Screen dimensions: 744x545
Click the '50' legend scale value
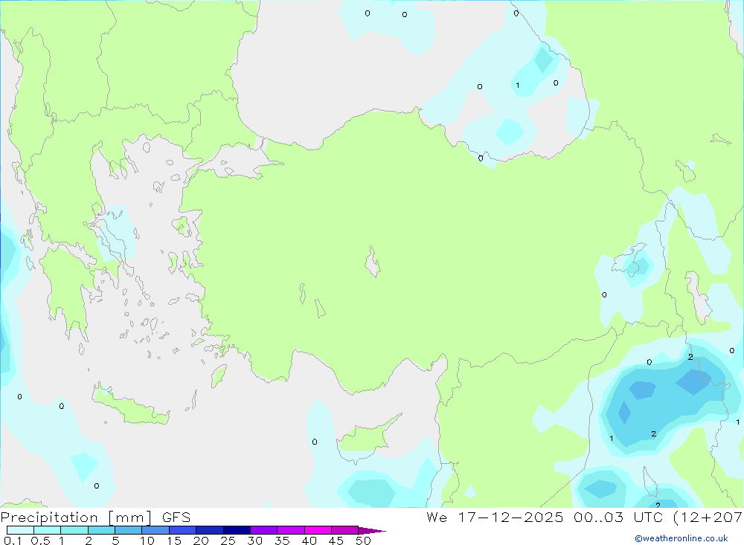tap(363, 541)
